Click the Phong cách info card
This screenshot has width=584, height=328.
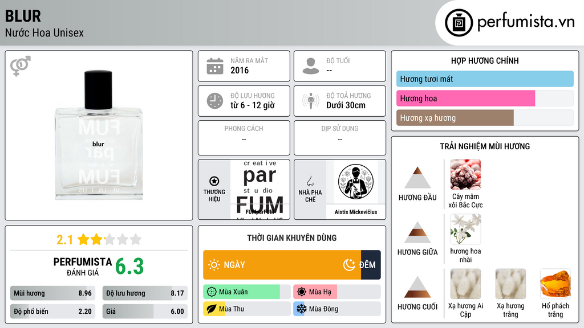pos(244,138)
